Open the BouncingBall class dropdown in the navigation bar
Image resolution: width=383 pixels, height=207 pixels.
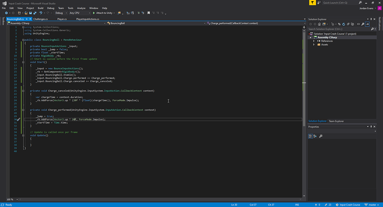tap(156, 23)
